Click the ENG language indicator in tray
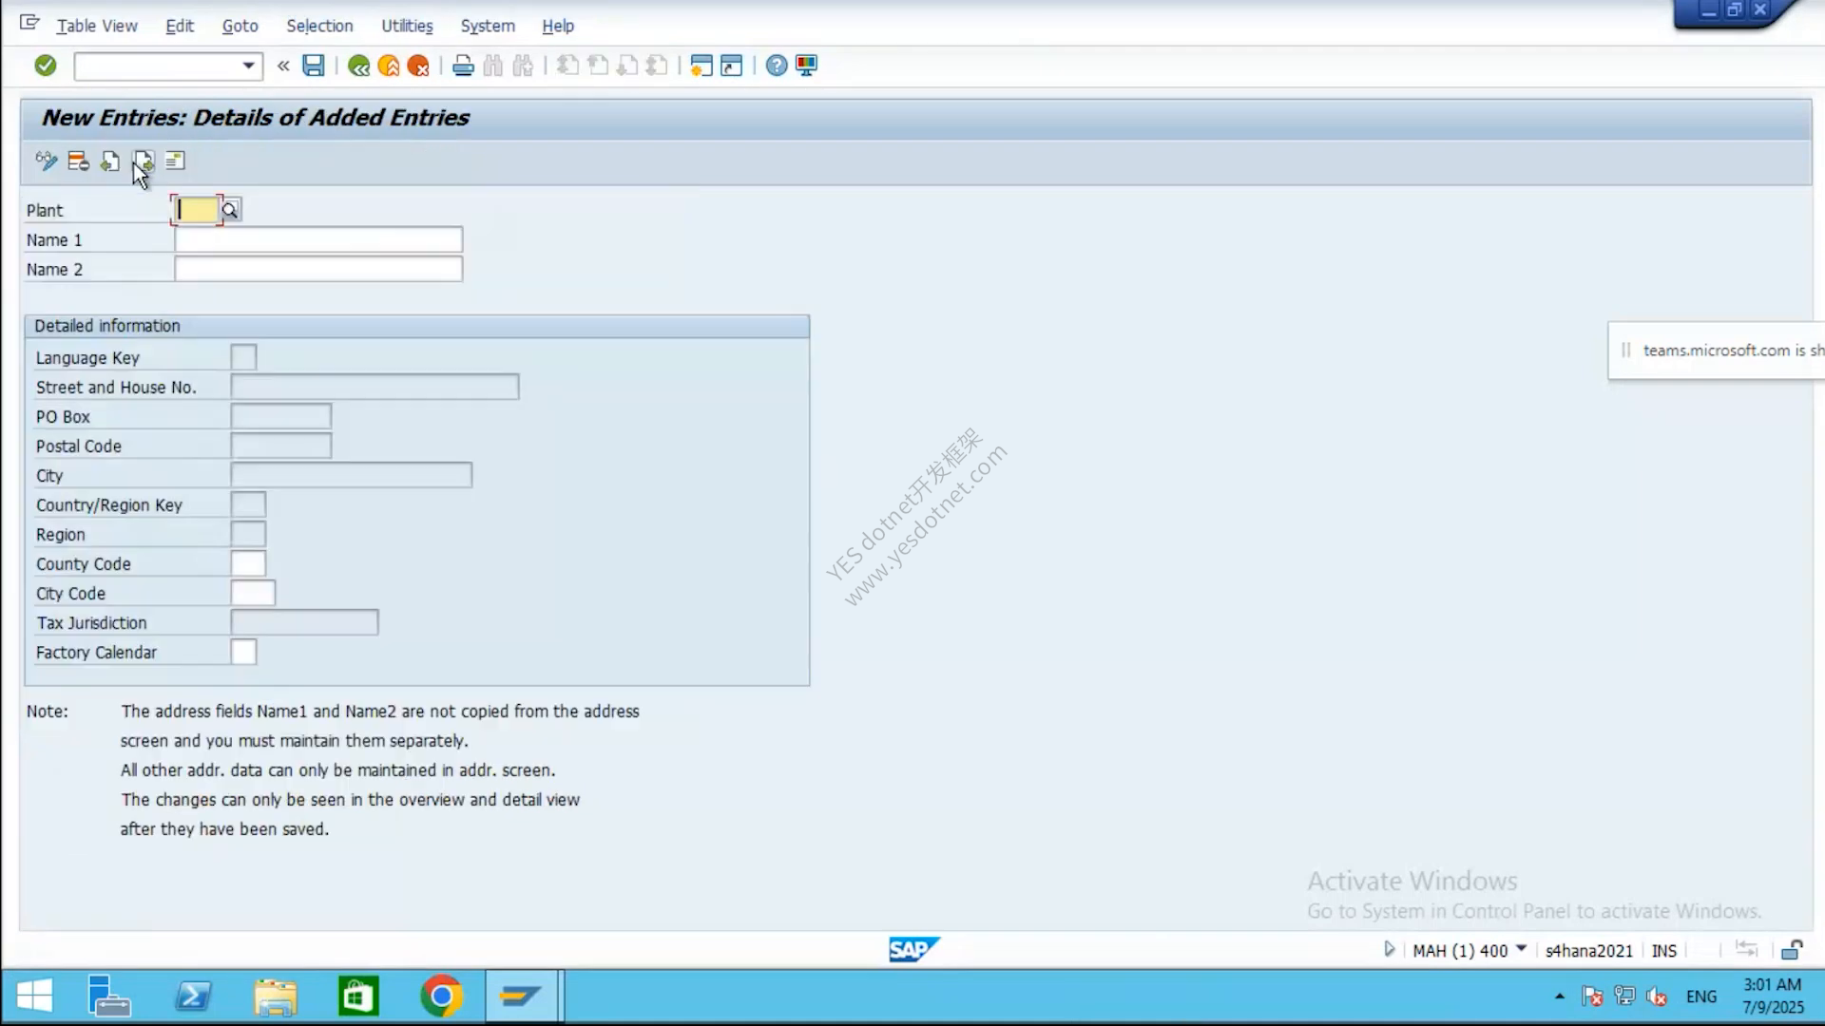 point(1701,997)
